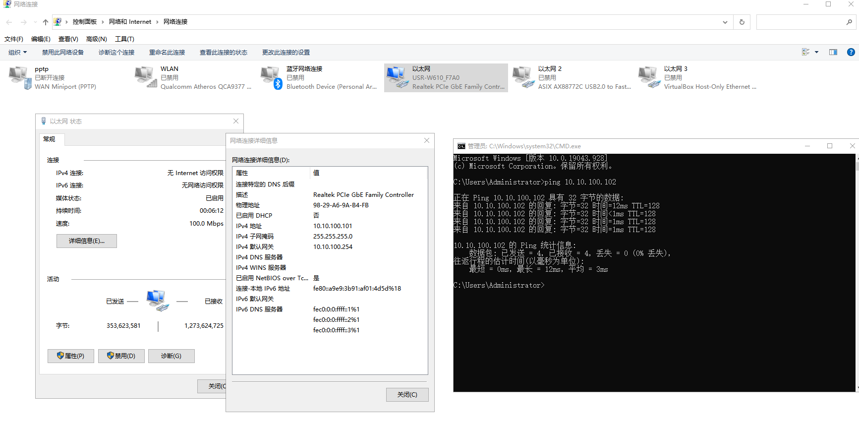
Task: Go up one level with up arrow
Action: pyautogui.click(x=46, y=22)
